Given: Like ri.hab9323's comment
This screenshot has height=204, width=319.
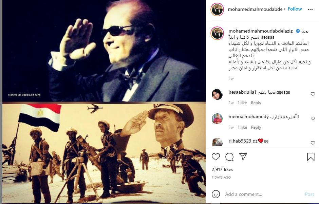Looking at the screenshot, I should tap(313, 143).
